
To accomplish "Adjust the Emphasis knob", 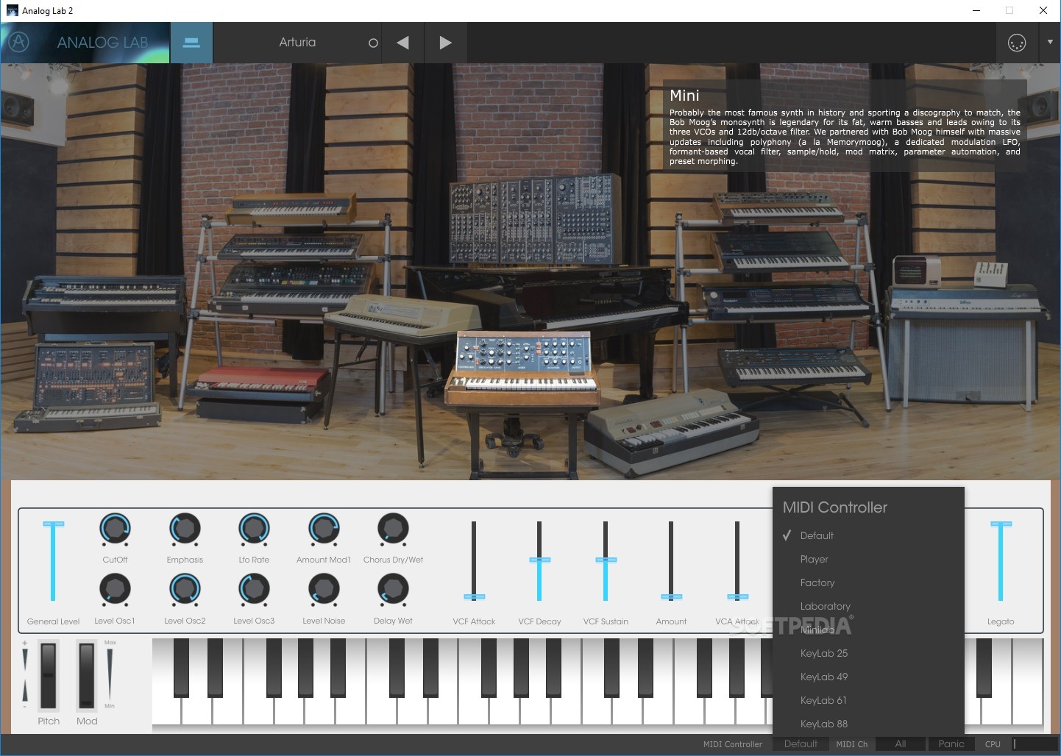I will click(x=185, y=528).
